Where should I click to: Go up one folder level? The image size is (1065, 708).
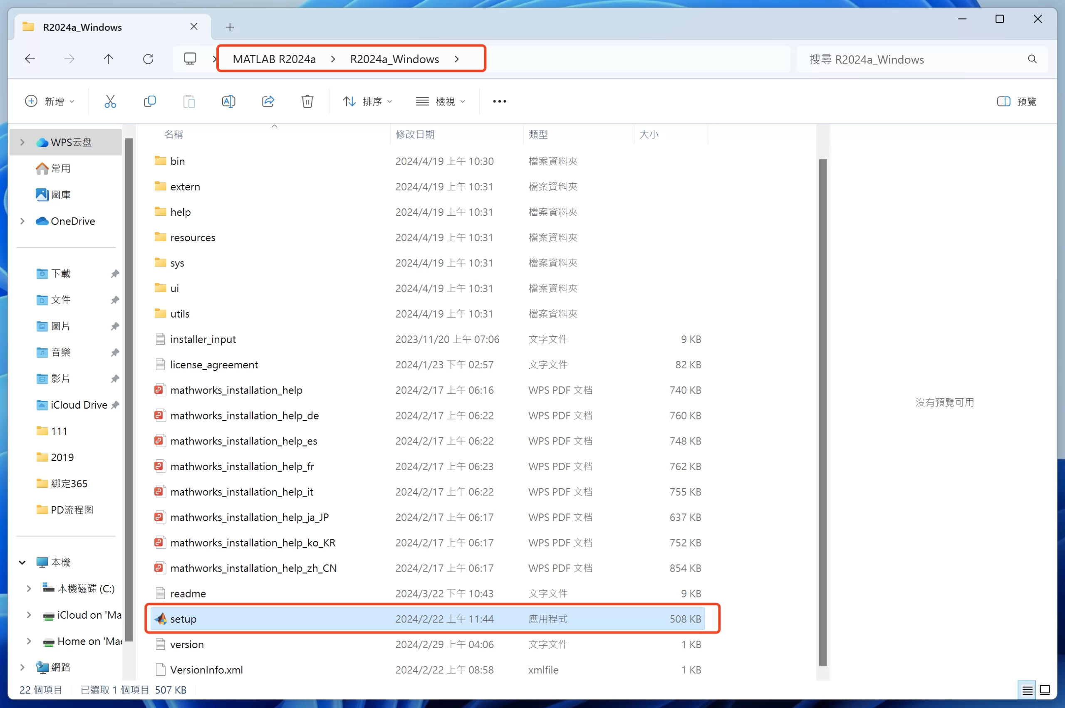tap(109, 59)
